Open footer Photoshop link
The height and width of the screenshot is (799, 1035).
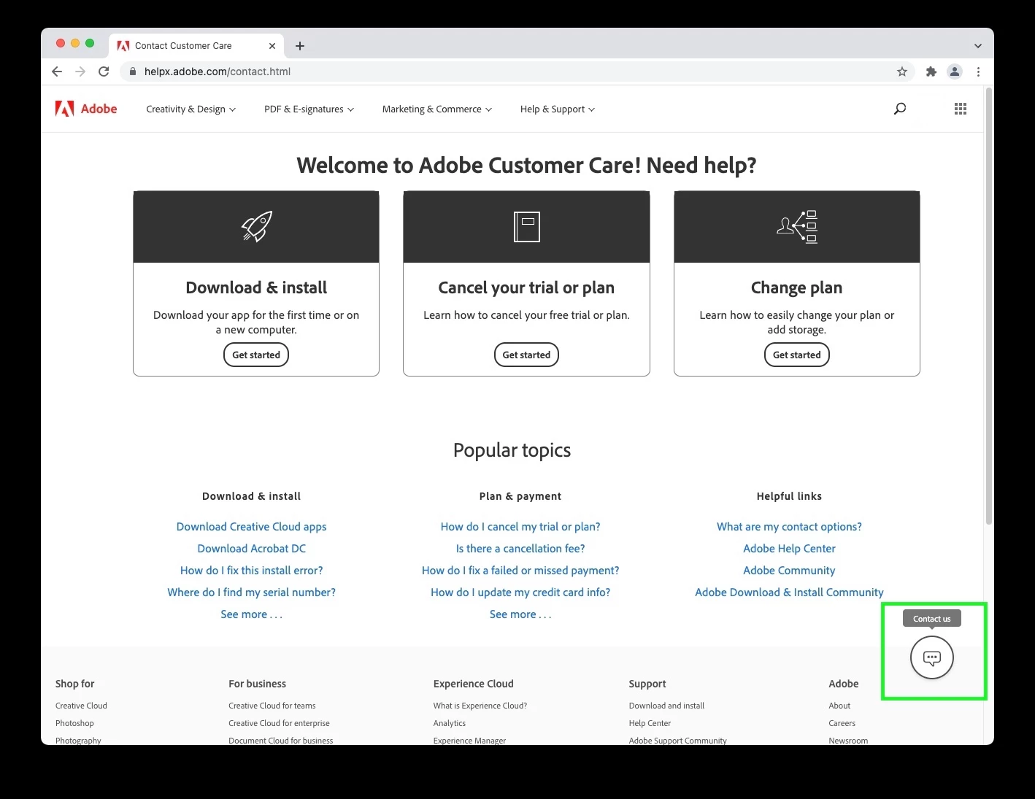(74, 723)
